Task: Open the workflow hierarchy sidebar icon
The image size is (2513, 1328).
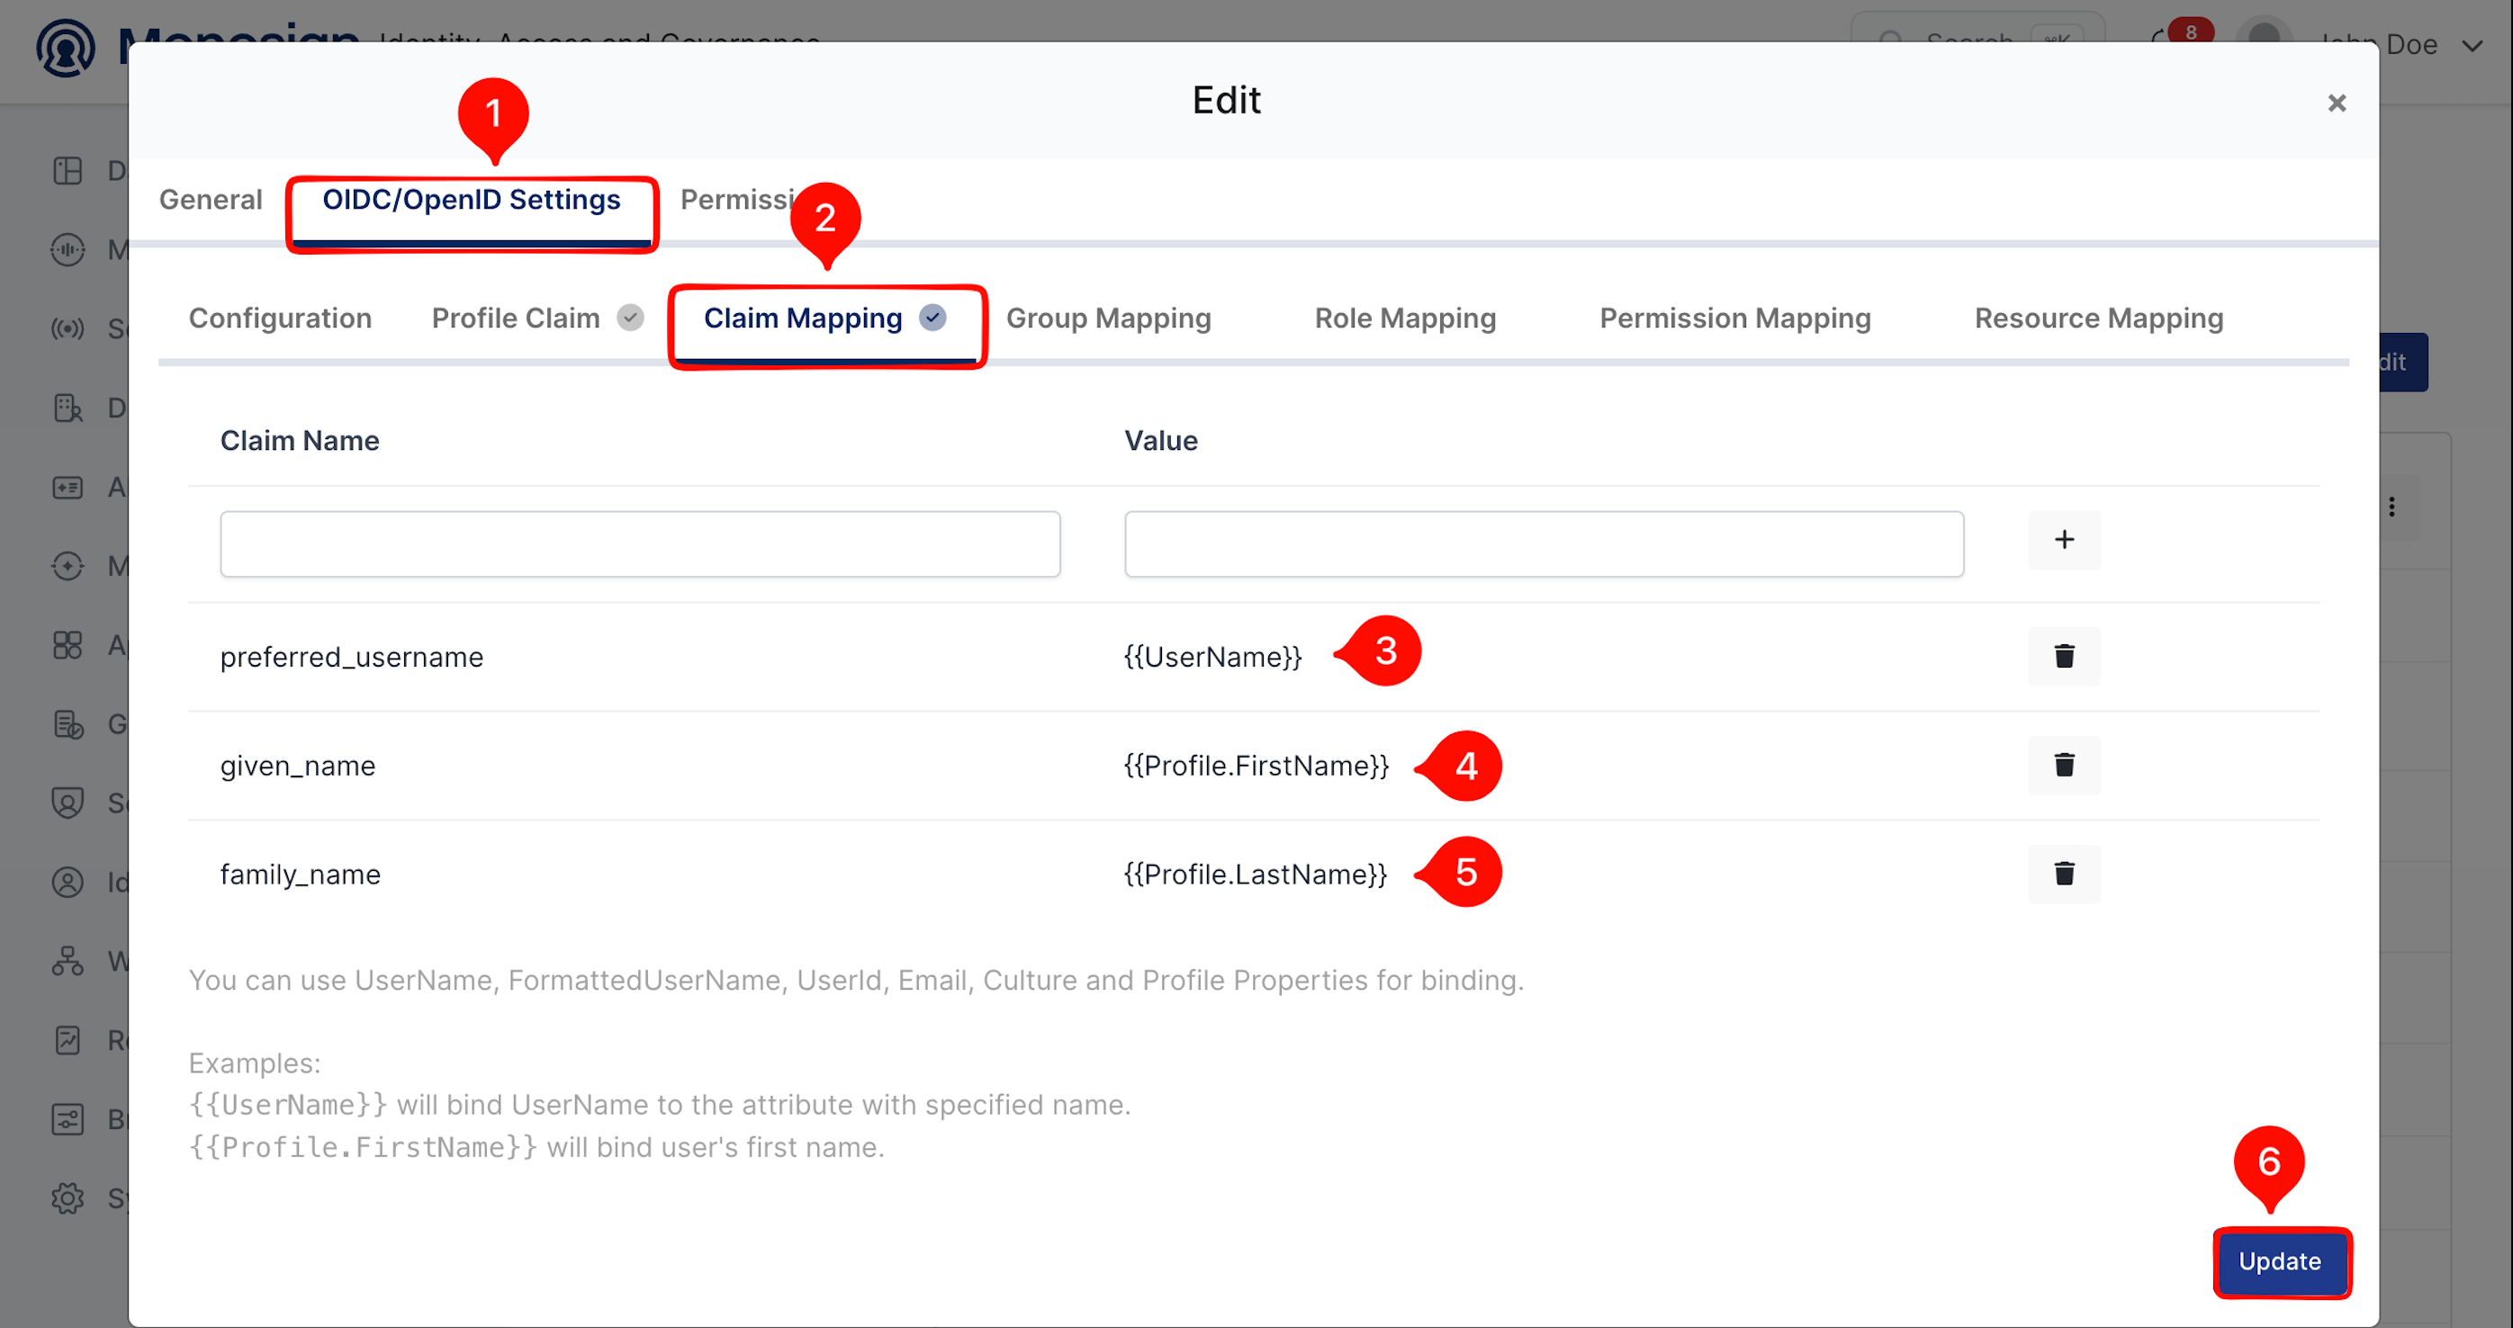Action: pos(68,960)
